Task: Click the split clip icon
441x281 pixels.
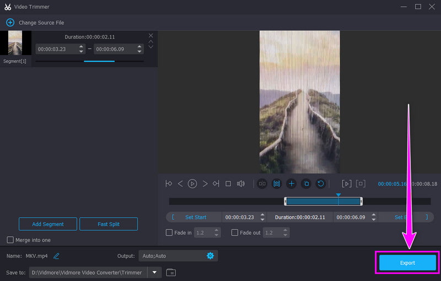Action: pyautogui.click(x=262, y=184)
